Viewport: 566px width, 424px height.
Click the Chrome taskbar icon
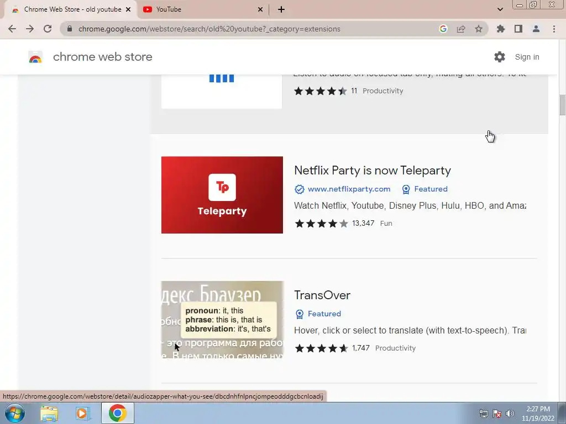[x=118, y=413]
